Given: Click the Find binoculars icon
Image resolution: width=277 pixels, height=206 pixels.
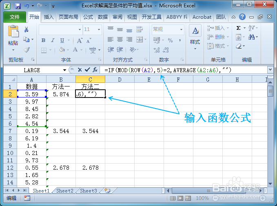Looking at the screenshot, I should 252,37.
